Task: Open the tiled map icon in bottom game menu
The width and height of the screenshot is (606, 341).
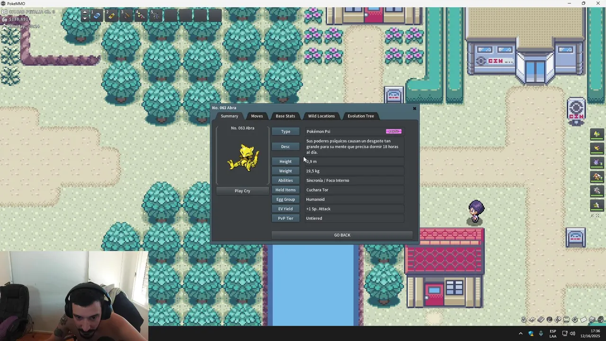Action: point(532,320)
